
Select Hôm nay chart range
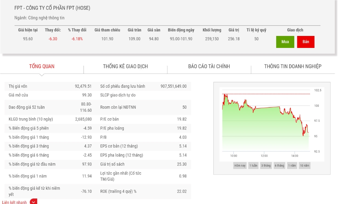pos(240,165)
